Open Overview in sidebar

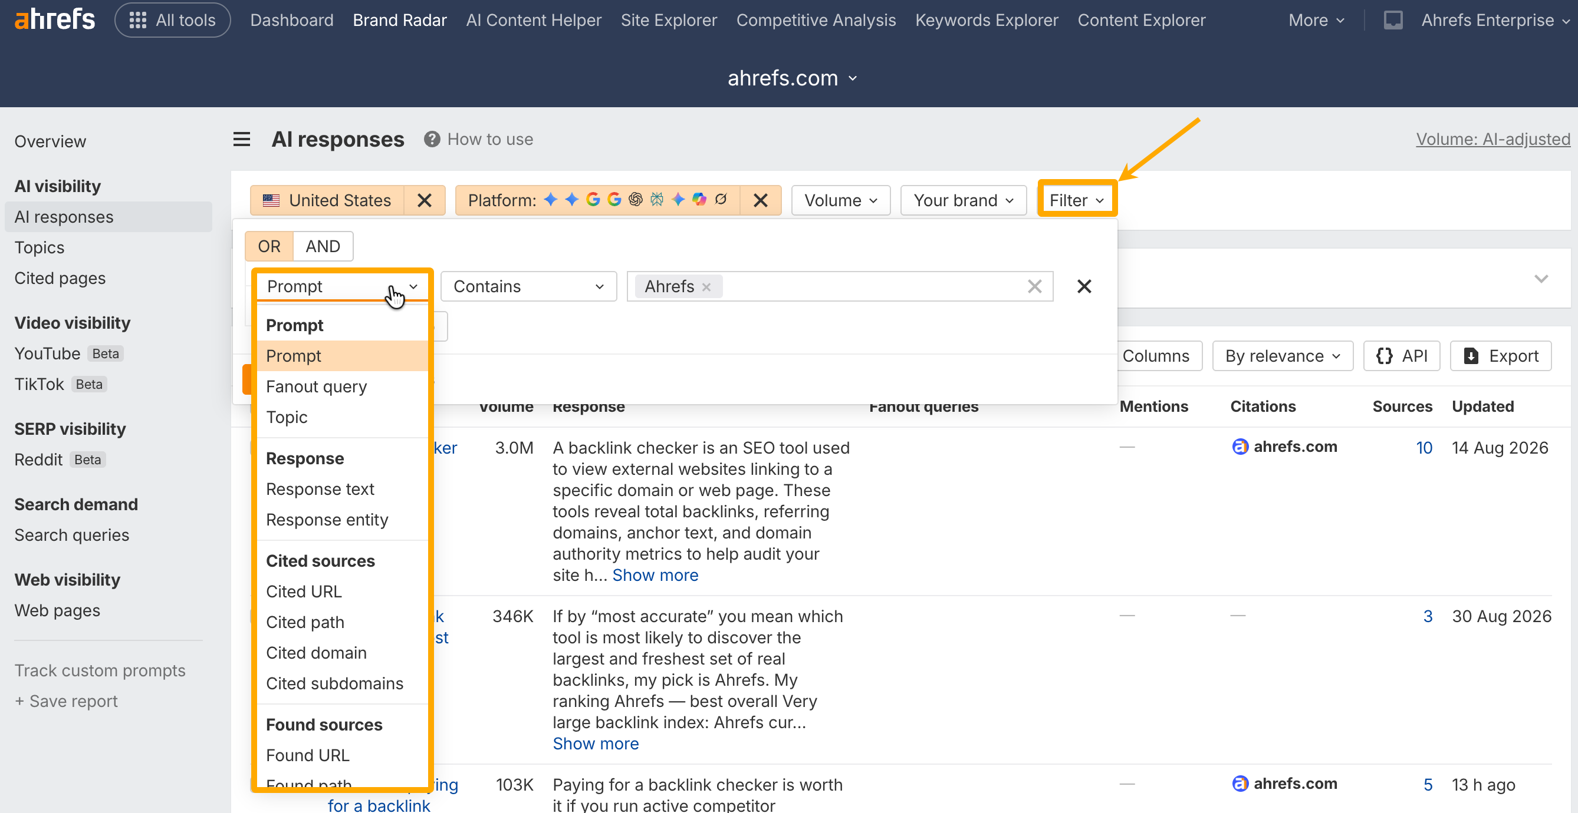(50, 141)
